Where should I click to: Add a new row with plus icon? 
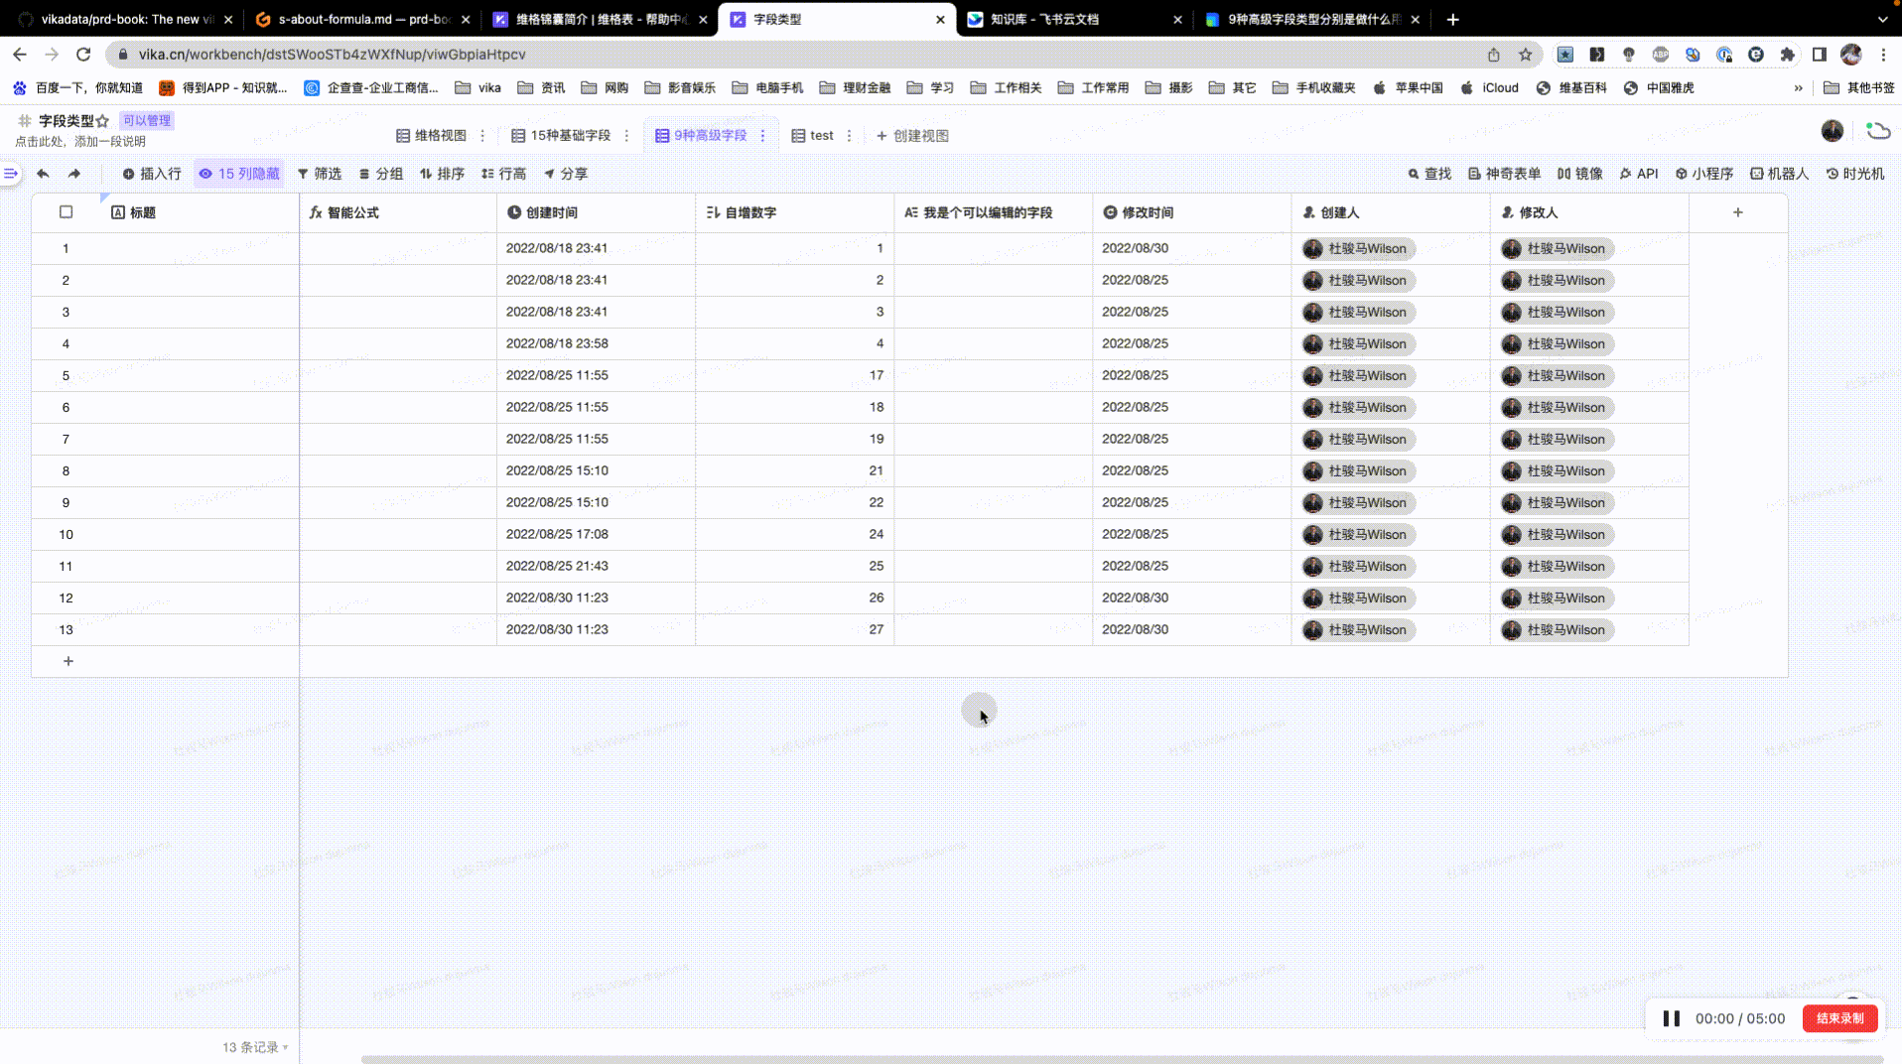coord(68,661)
